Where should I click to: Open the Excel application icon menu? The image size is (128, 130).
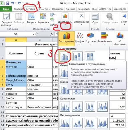pos(2,3)
